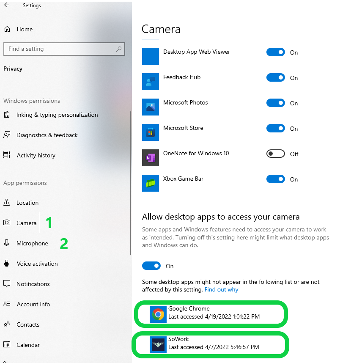
Task: Click the Feedback Hub app icon
Action: 151,82
